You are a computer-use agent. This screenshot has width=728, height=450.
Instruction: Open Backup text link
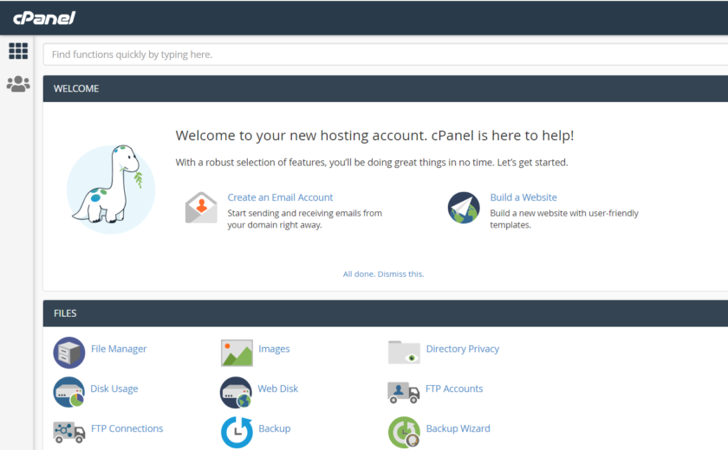pos(275,428)
